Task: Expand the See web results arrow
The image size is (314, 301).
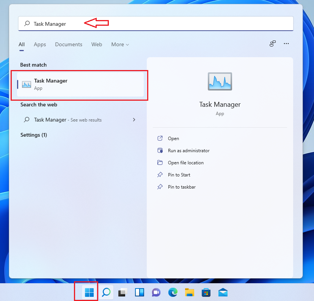Action: click(x=134, y=119)
